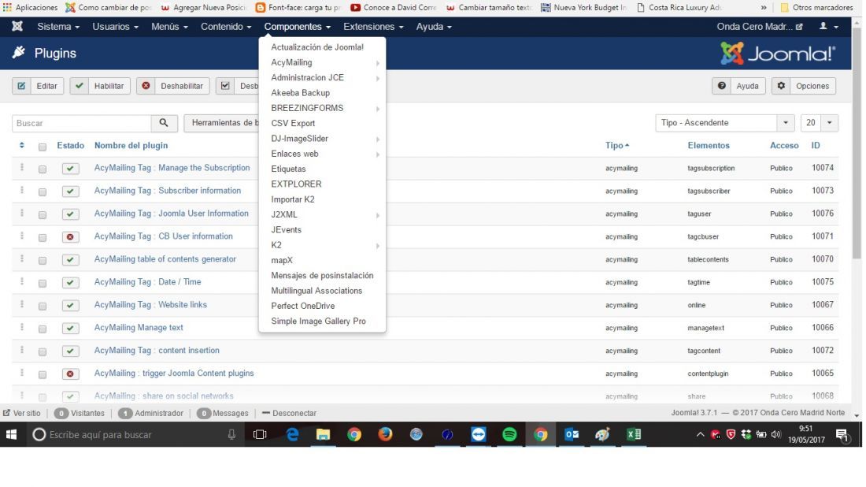
Task: Open AcyMailing Tag : Date / Time link
Action: pos(147,282)
